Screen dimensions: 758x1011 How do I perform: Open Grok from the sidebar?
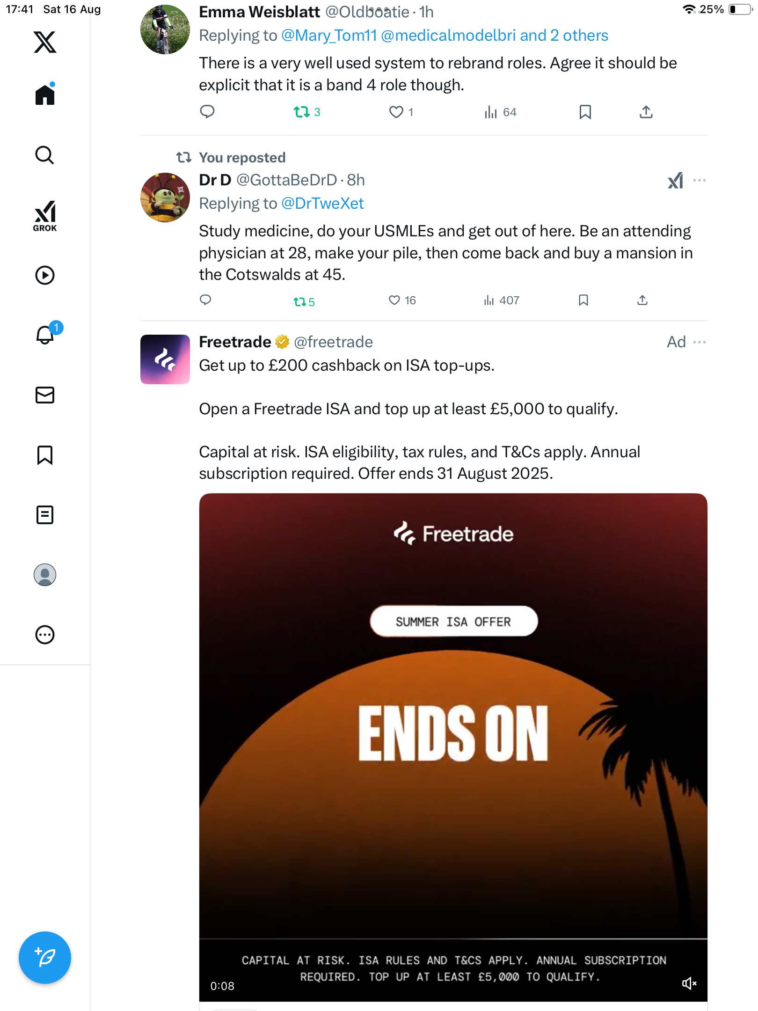coord(45,216)
